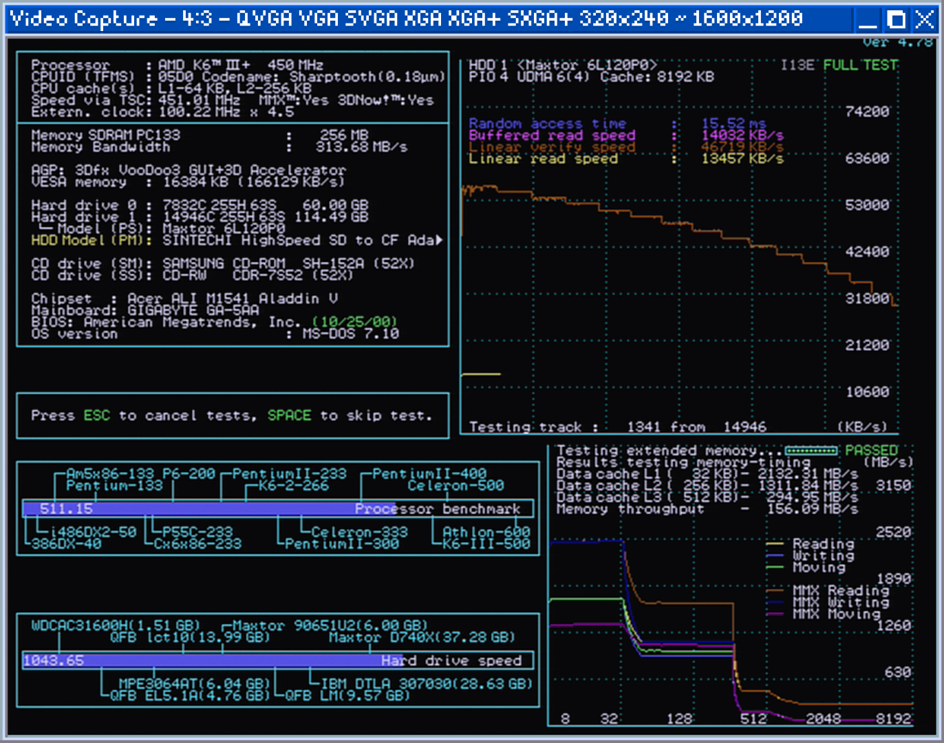Select the "Testing track" status line
The height and width of the screenshot is (743, 944).
coord(618,427)
